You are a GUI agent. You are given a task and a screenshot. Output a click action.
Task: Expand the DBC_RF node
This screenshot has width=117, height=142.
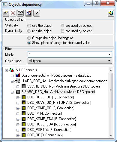[18, 135]
